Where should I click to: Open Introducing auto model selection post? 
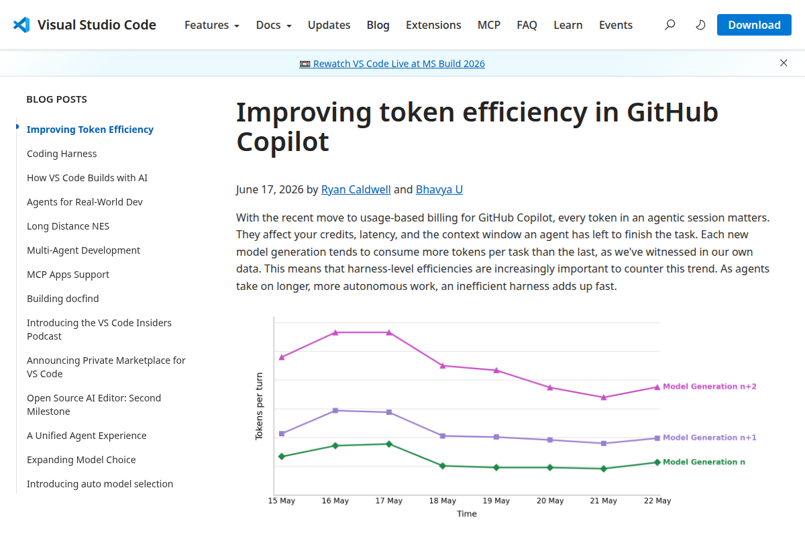tap(100, 484)
